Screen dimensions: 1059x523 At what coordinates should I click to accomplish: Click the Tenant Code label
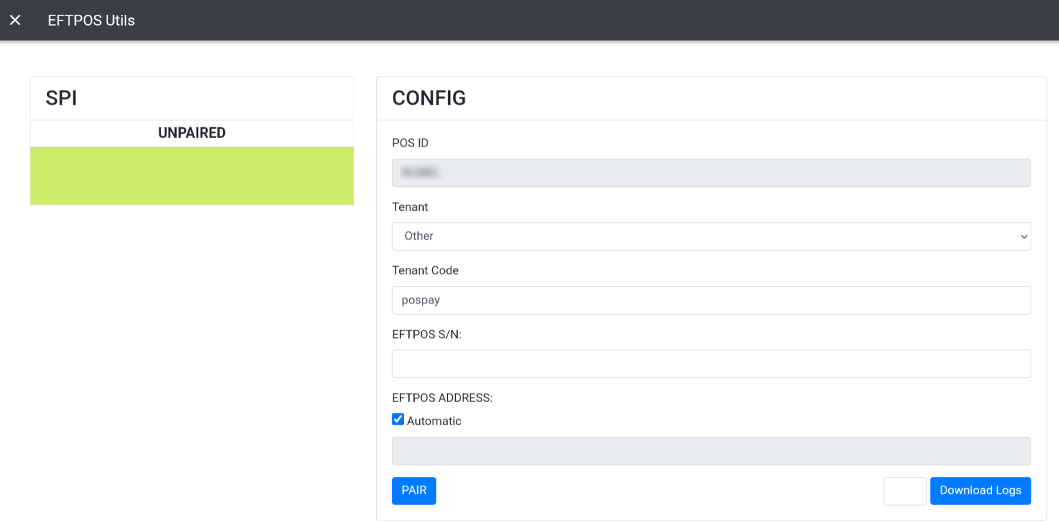pos(425,270)
